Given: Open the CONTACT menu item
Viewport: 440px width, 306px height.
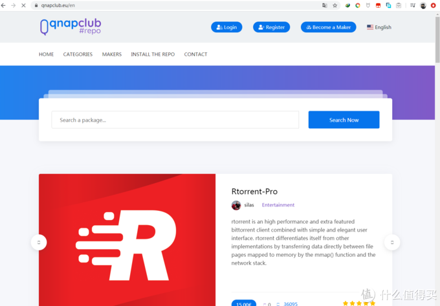Looking at the screenshot, I should coord(195,54).
